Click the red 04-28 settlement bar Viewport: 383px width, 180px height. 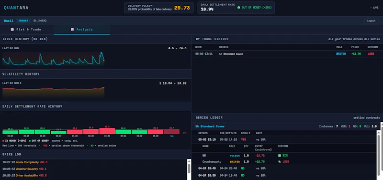[x=75, y=132]
